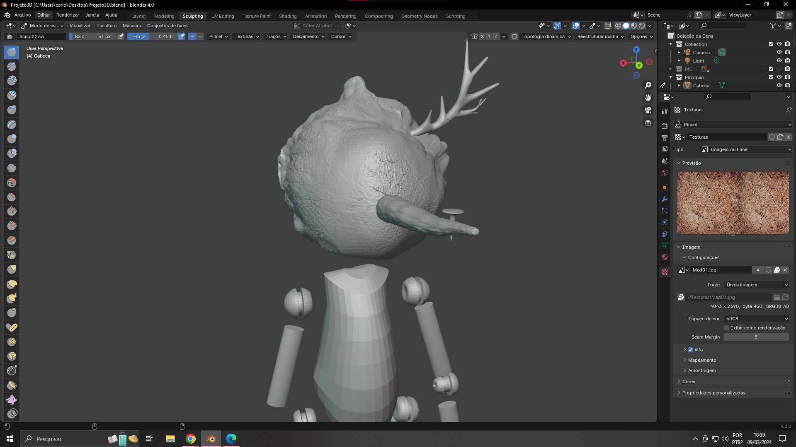Open the Espaço de cor sRGB dropdown
This screenshot has width=796, height=447.
coord(757,319)
